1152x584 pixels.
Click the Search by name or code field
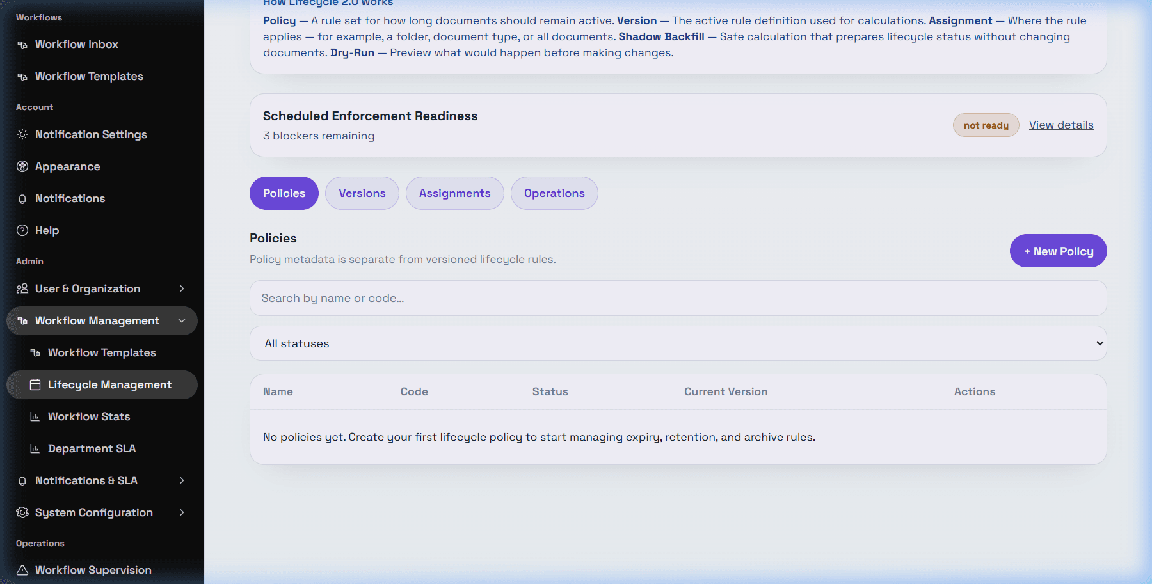point(678,298)
